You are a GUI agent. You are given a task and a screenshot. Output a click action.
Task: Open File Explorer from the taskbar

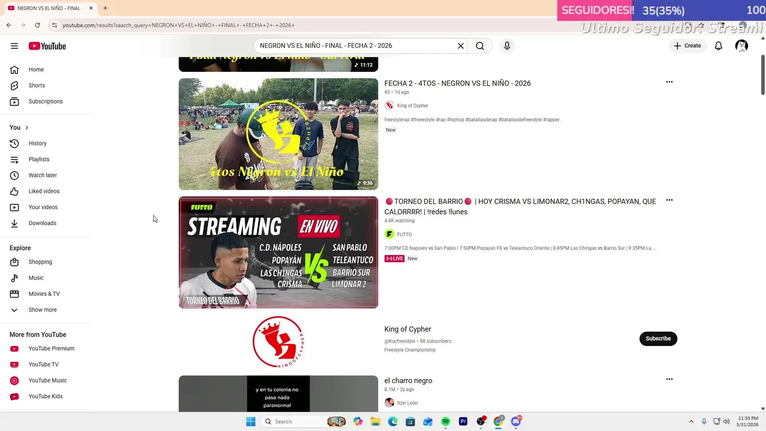[375, 421]
